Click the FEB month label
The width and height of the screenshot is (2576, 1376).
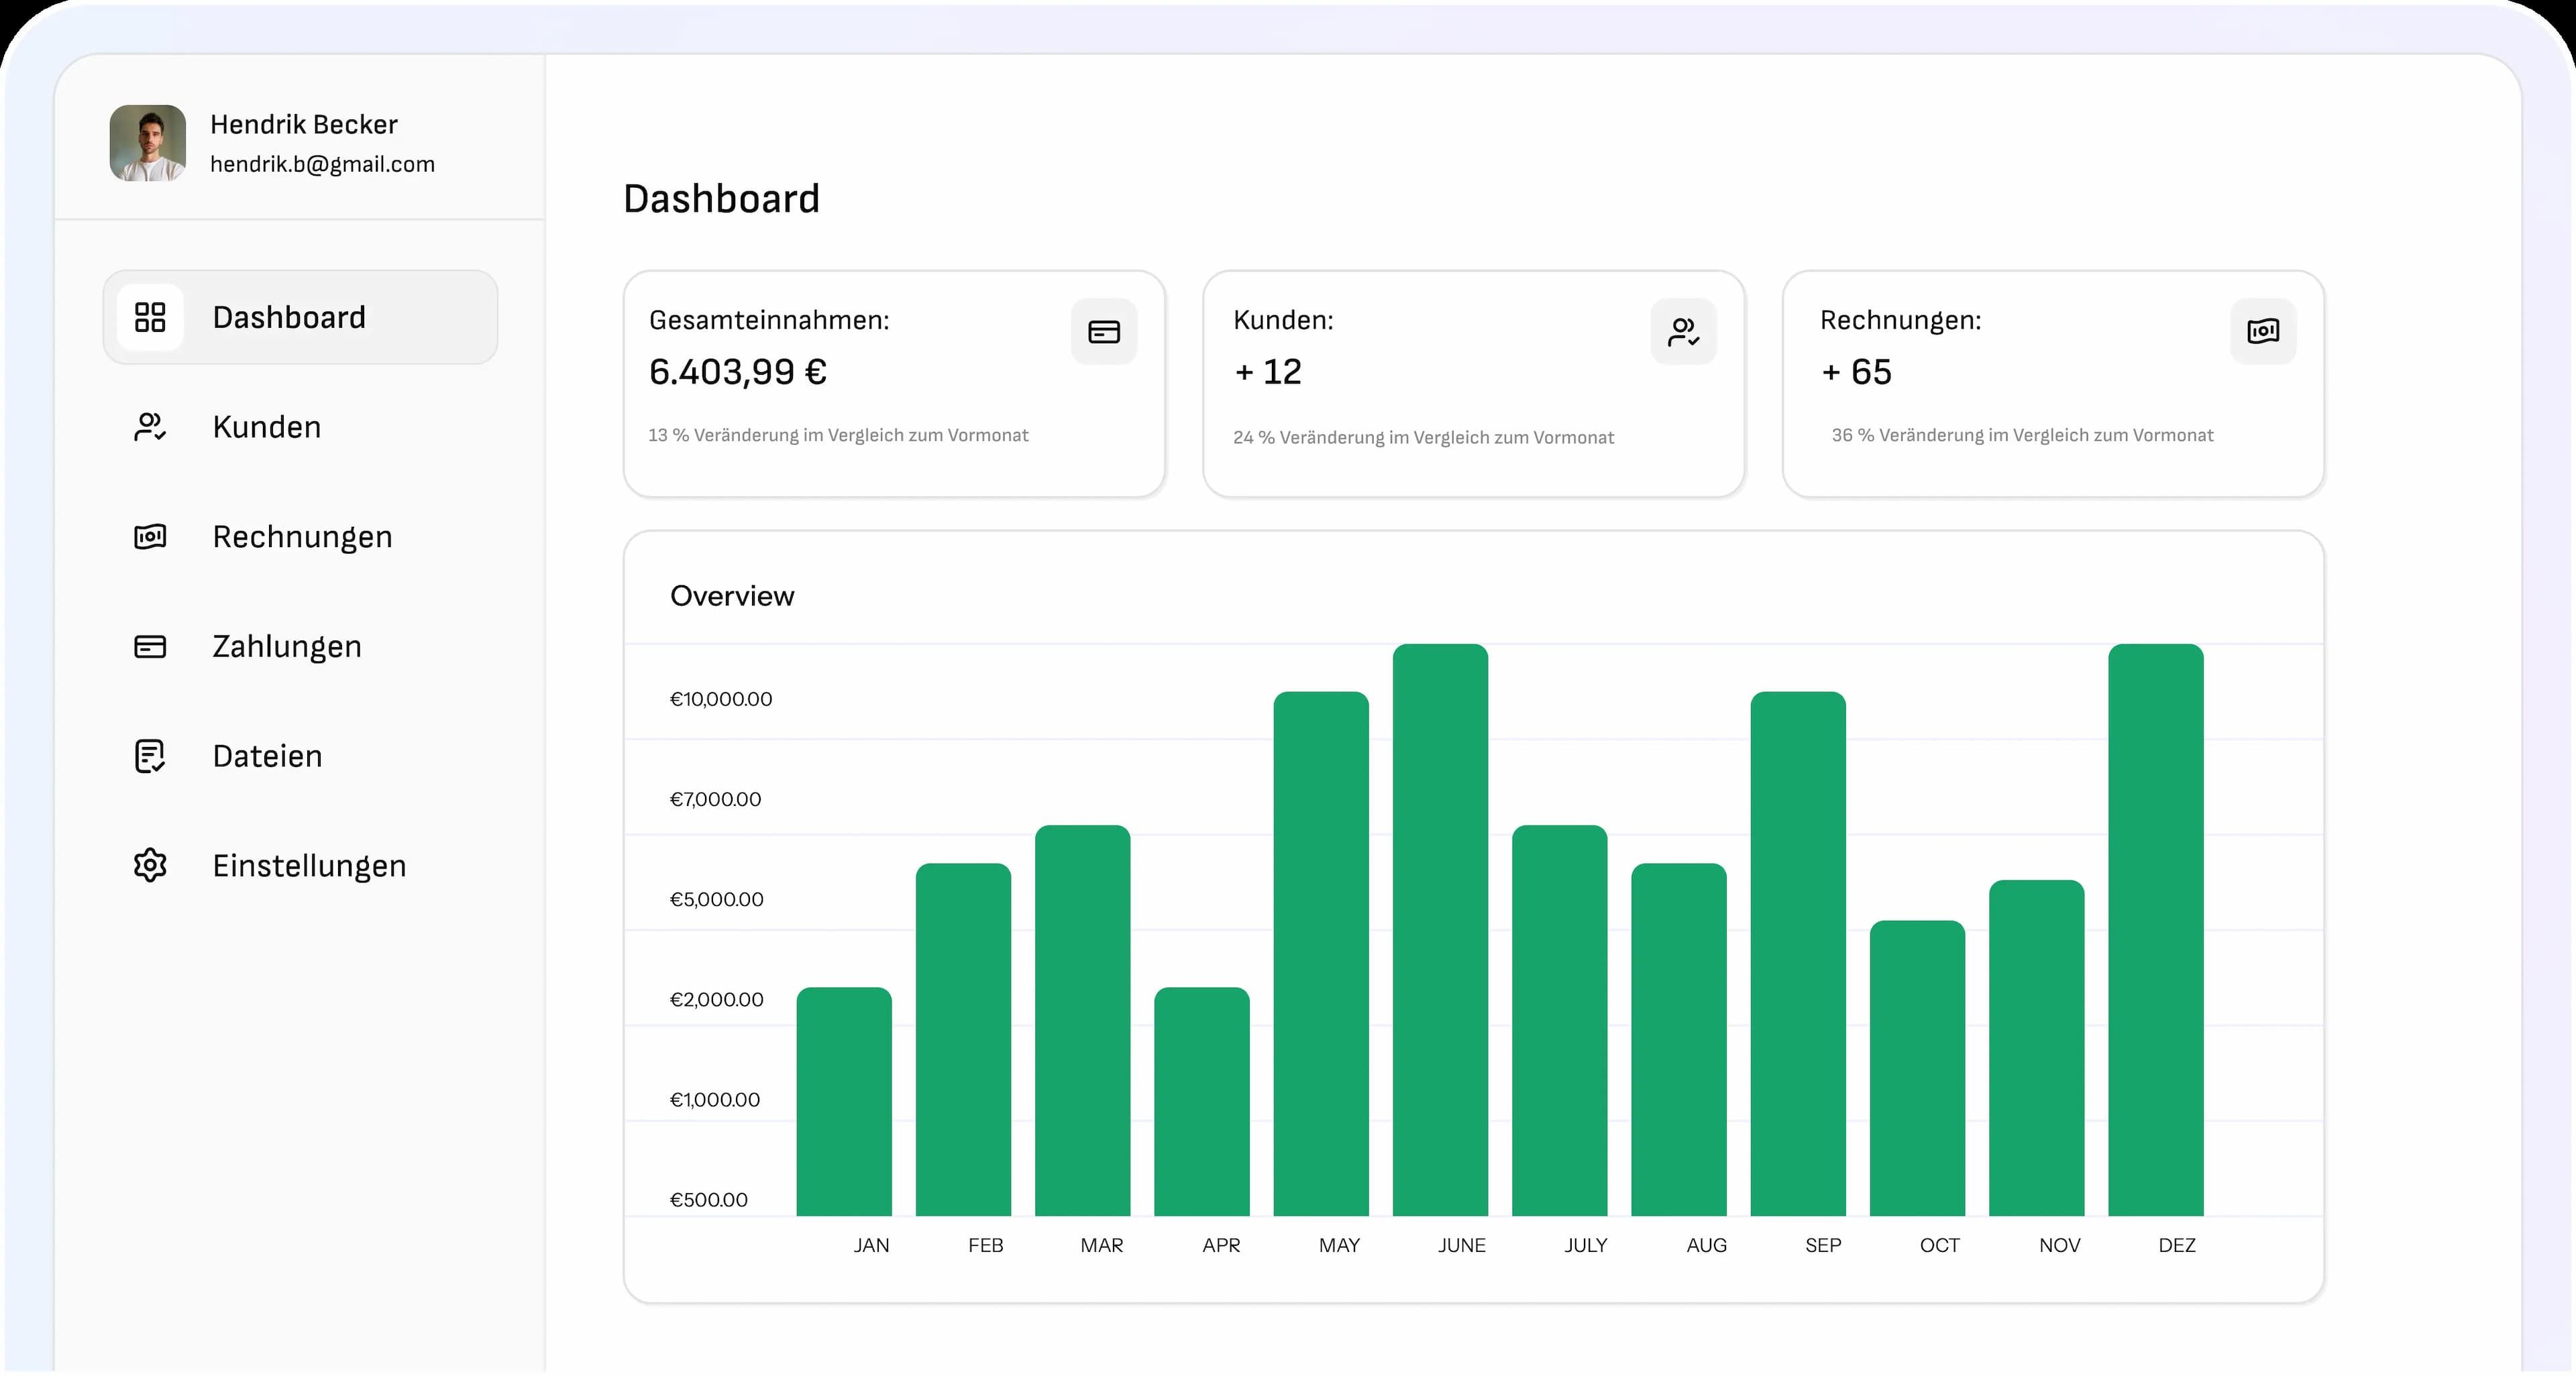[985, 1245]
